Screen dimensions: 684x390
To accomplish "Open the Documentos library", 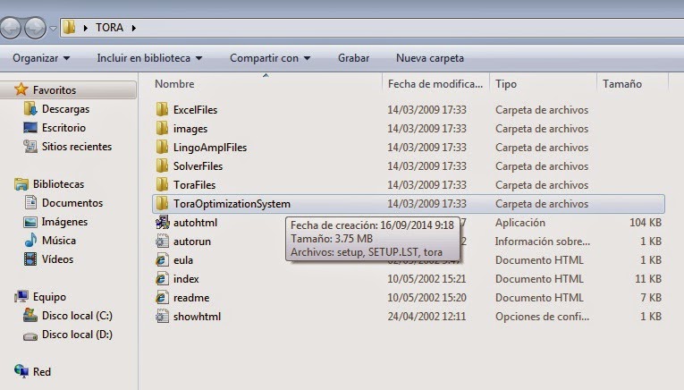I will coord(72,203).
